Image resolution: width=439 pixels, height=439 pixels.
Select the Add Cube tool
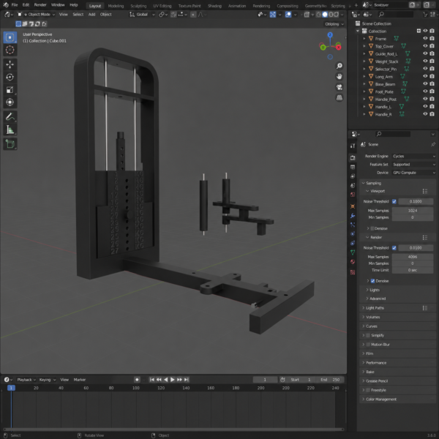(x=10, y=144)
